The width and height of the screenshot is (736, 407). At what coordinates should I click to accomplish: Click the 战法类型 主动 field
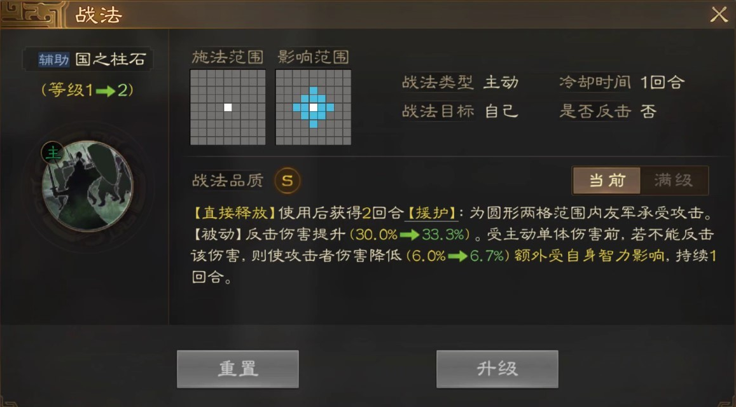(461, 83)
